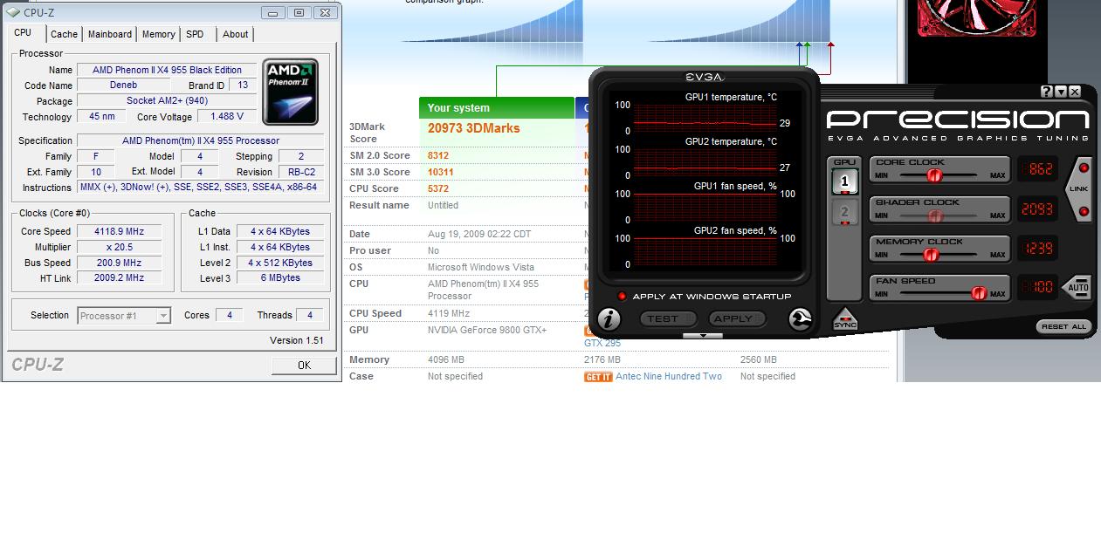
Task: Select GPU 1 in Precision
Action: click(844, 181)
